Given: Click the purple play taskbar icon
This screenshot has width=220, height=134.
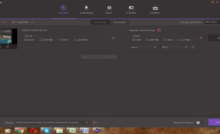Looking at the screenshot, I should (x=98, y=131).
